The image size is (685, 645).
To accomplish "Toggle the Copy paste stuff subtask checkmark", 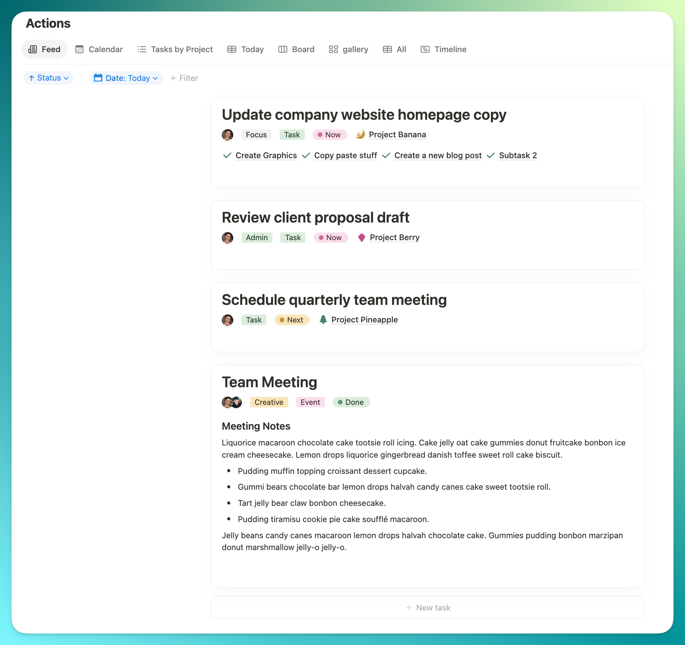I will click(x=306, y=156).
